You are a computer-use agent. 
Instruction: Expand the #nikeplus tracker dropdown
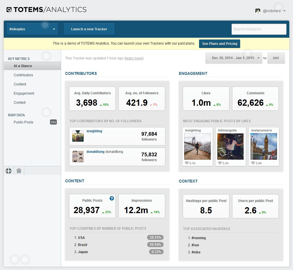[x=32, y=29]
